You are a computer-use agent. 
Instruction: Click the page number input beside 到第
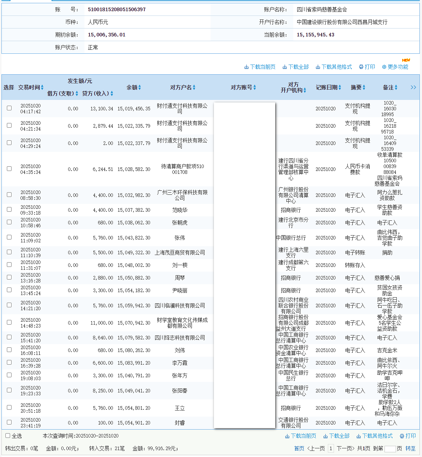point(391,448)
